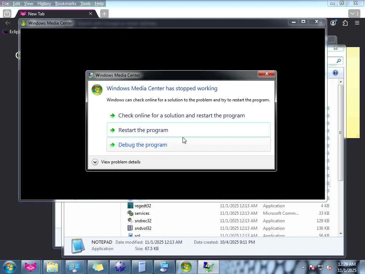
Task: Open a new browser tab with plus button
Action: coord(104,14)
